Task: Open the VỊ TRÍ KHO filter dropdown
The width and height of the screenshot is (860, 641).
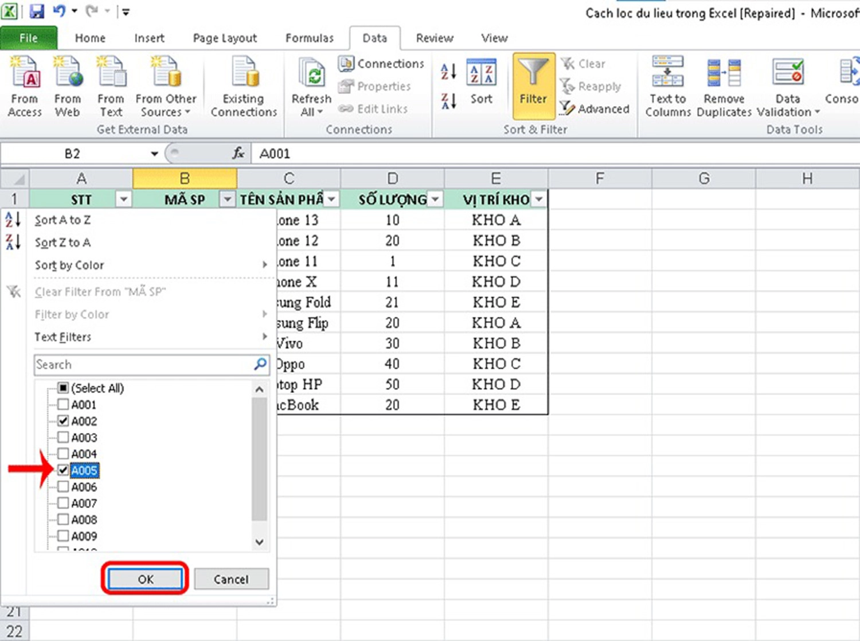Action: [x=539, y=199]
